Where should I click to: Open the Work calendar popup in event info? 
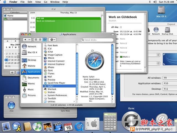[125, 57]
